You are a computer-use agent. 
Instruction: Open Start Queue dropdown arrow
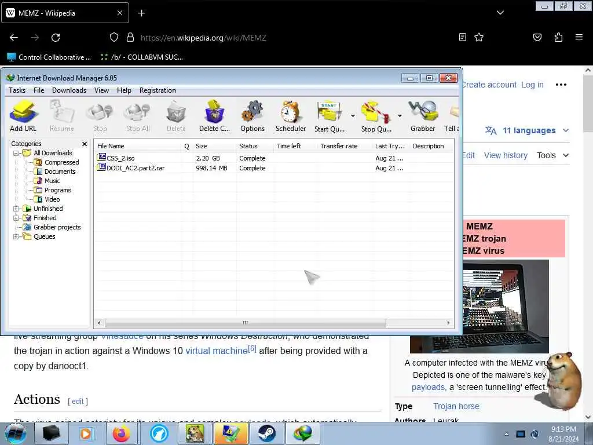353,116
